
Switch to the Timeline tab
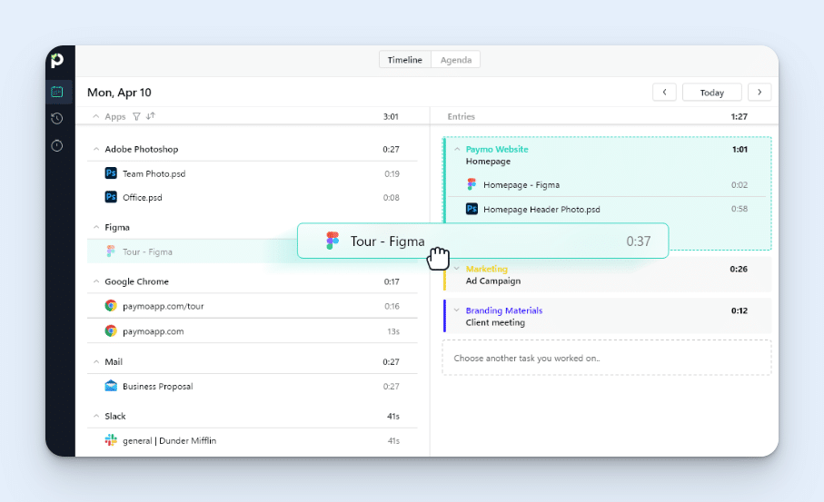click(x=405, y=60)
